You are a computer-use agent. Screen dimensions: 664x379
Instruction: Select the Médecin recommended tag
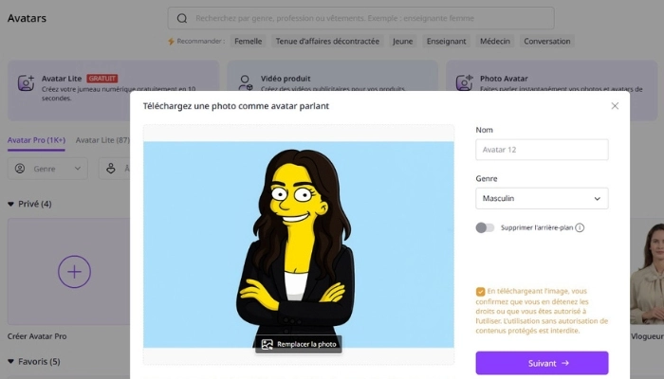[494, 41]
